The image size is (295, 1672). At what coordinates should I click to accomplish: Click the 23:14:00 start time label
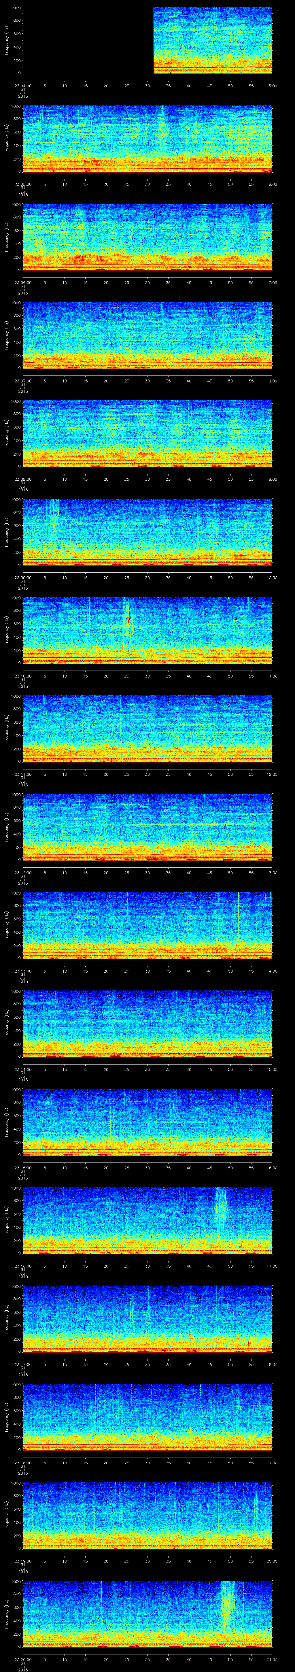tap(23, 1069)
